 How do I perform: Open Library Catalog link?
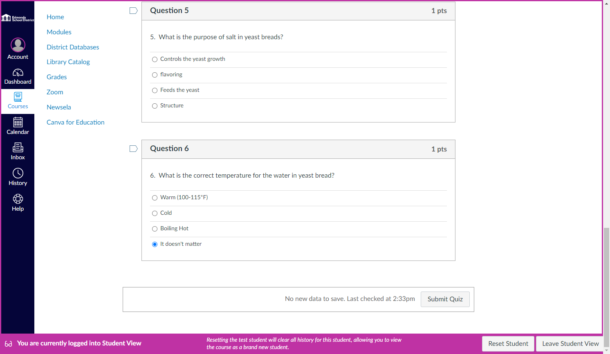click(x=68, y=62)
